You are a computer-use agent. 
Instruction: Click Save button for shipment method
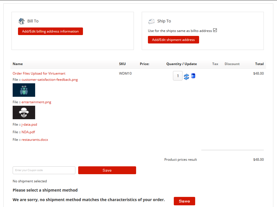[x=184, y=201]
